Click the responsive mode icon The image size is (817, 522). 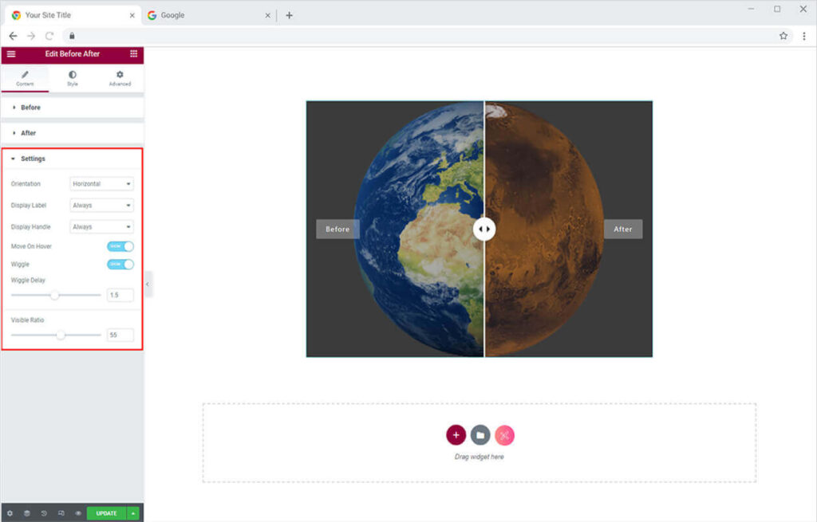coord(61,513)
